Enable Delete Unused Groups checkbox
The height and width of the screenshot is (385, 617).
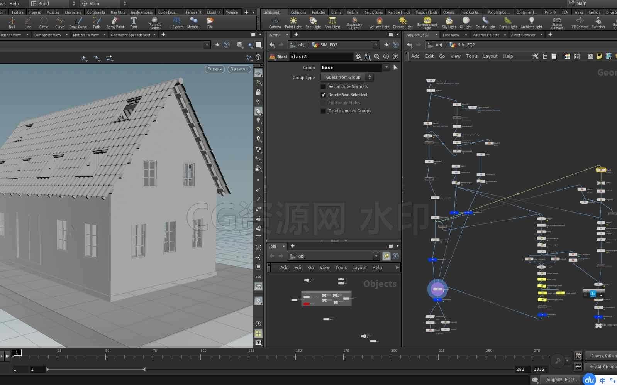click(x=324, y=111)
